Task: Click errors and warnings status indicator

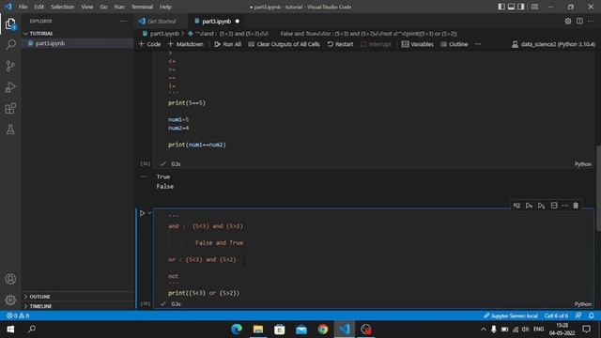Action: [x=18, y=315]
